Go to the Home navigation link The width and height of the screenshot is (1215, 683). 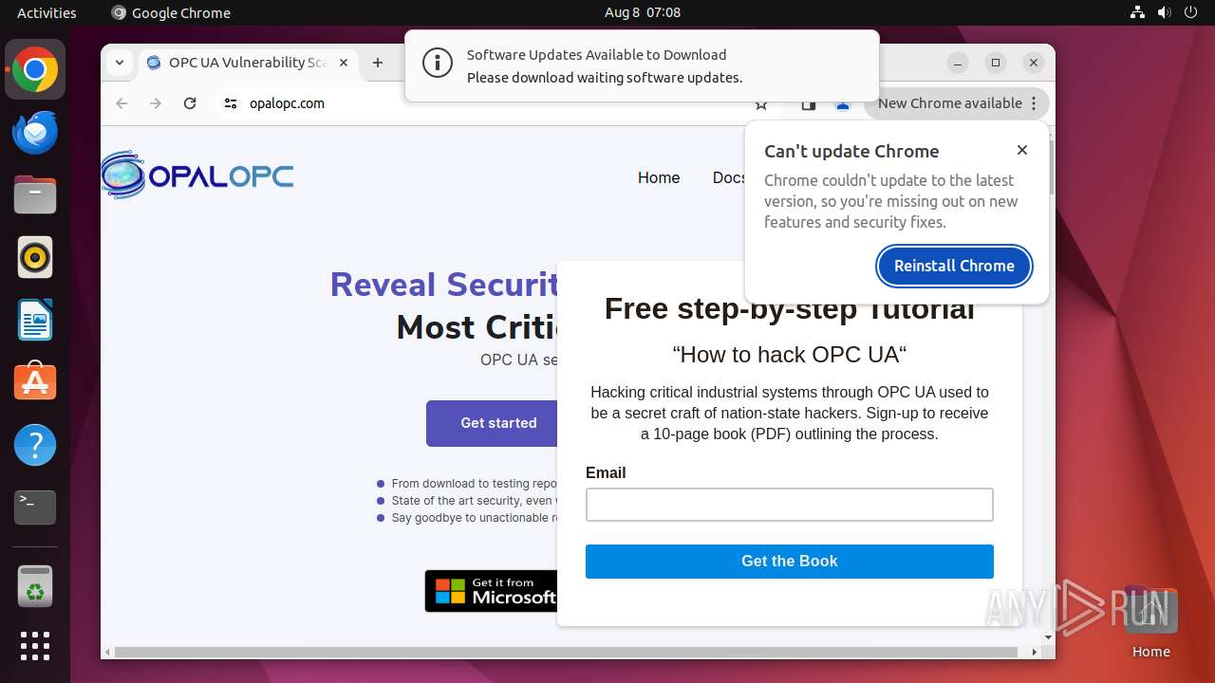659,177
